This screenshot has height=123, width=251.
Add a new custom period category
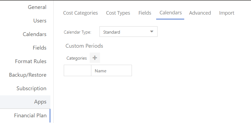pos(95,58)
